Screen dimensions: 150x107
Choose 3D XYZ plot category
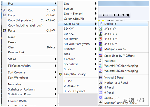(78, 34)
